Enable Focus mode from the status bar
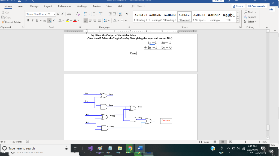The height and width of the screenshot is (156, 279). 204,142
